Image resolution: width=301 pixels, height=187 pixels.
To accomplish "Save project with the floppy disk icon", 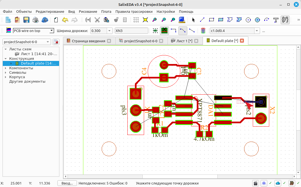I will coord(26,20).
